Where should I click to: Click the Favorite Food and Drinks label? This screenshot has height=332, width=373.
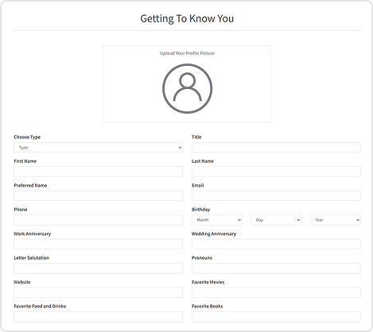pyautogui.click(x=40, y=306)
